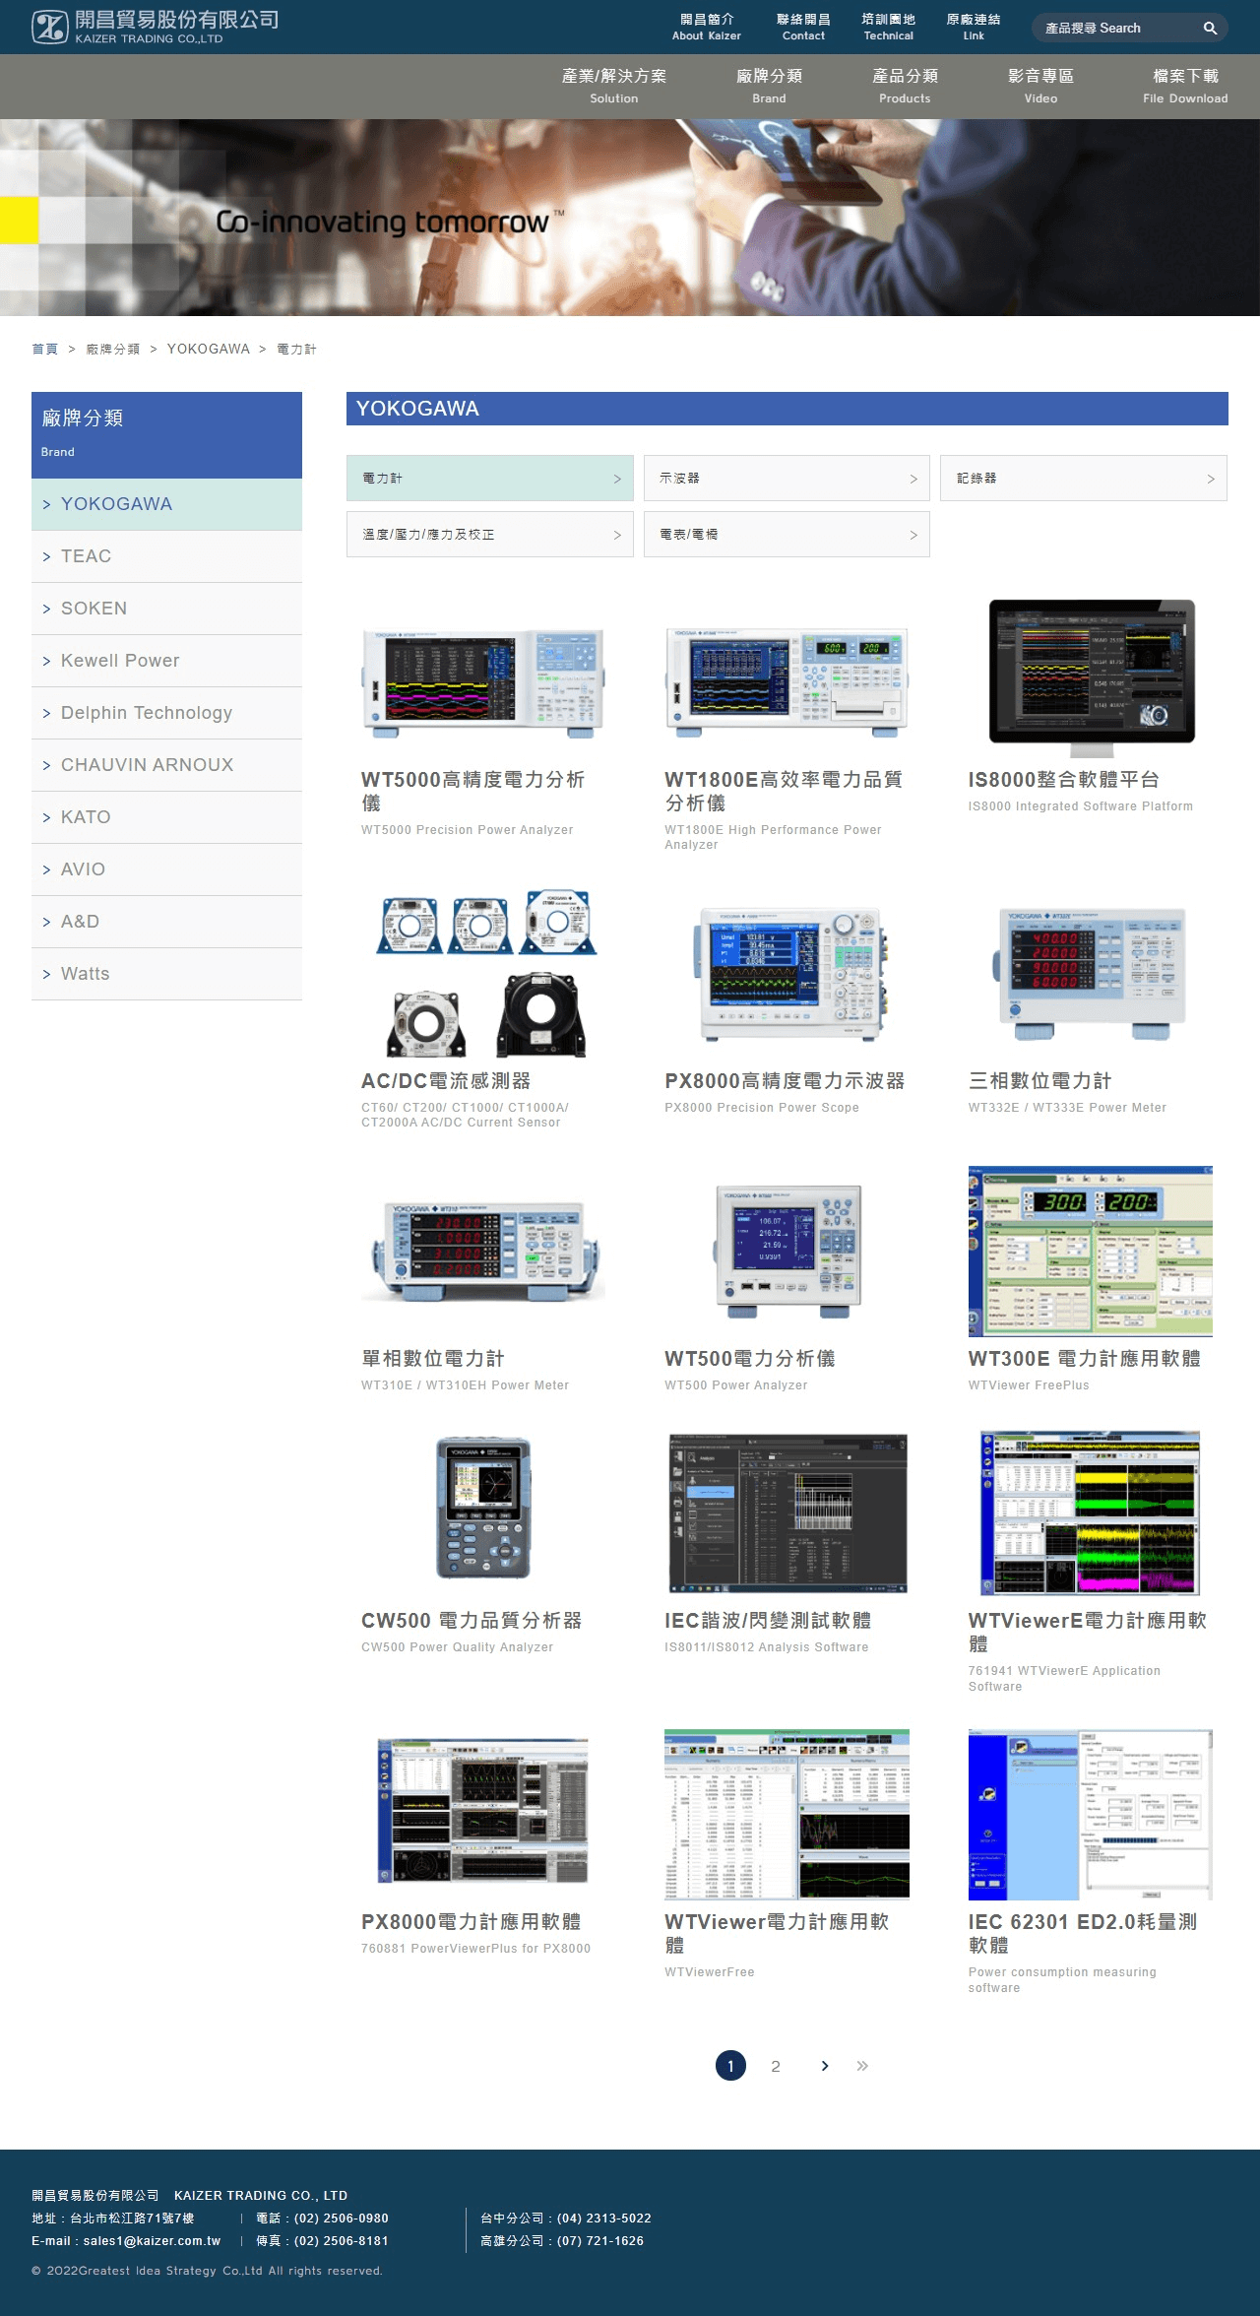Select YOKOGAWA in the brand sidebar

click(x=166, y=504)
